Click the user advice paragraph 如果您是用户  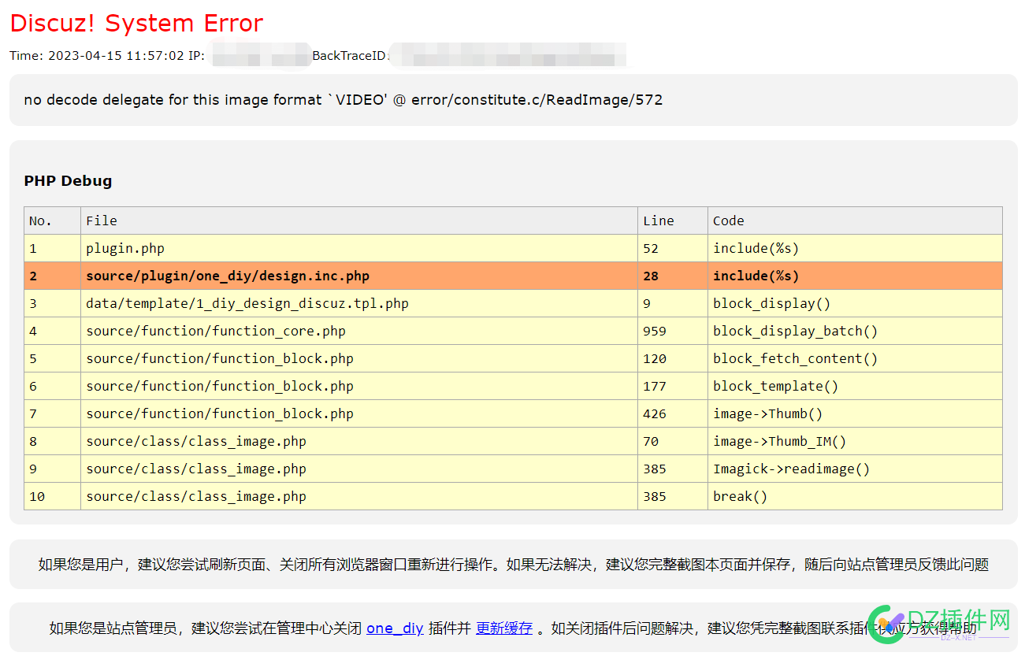click(513, 564)
